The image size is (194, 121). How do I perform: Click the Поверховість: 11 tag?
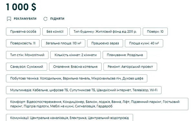pyautogui.click(x=23, y=43)
